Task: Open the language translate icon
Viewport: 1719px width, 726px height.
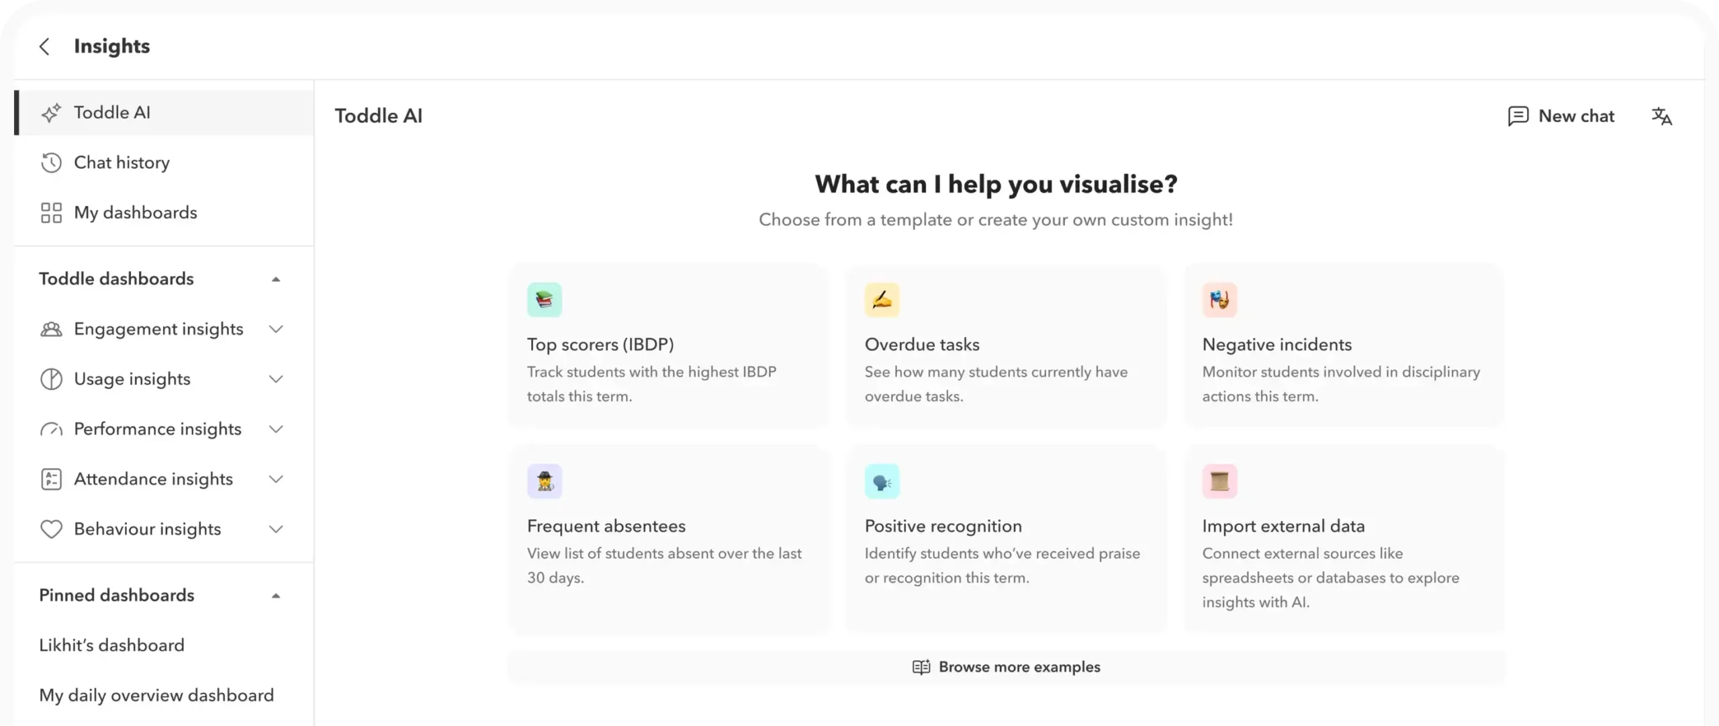Action: tap(1662, 116)
